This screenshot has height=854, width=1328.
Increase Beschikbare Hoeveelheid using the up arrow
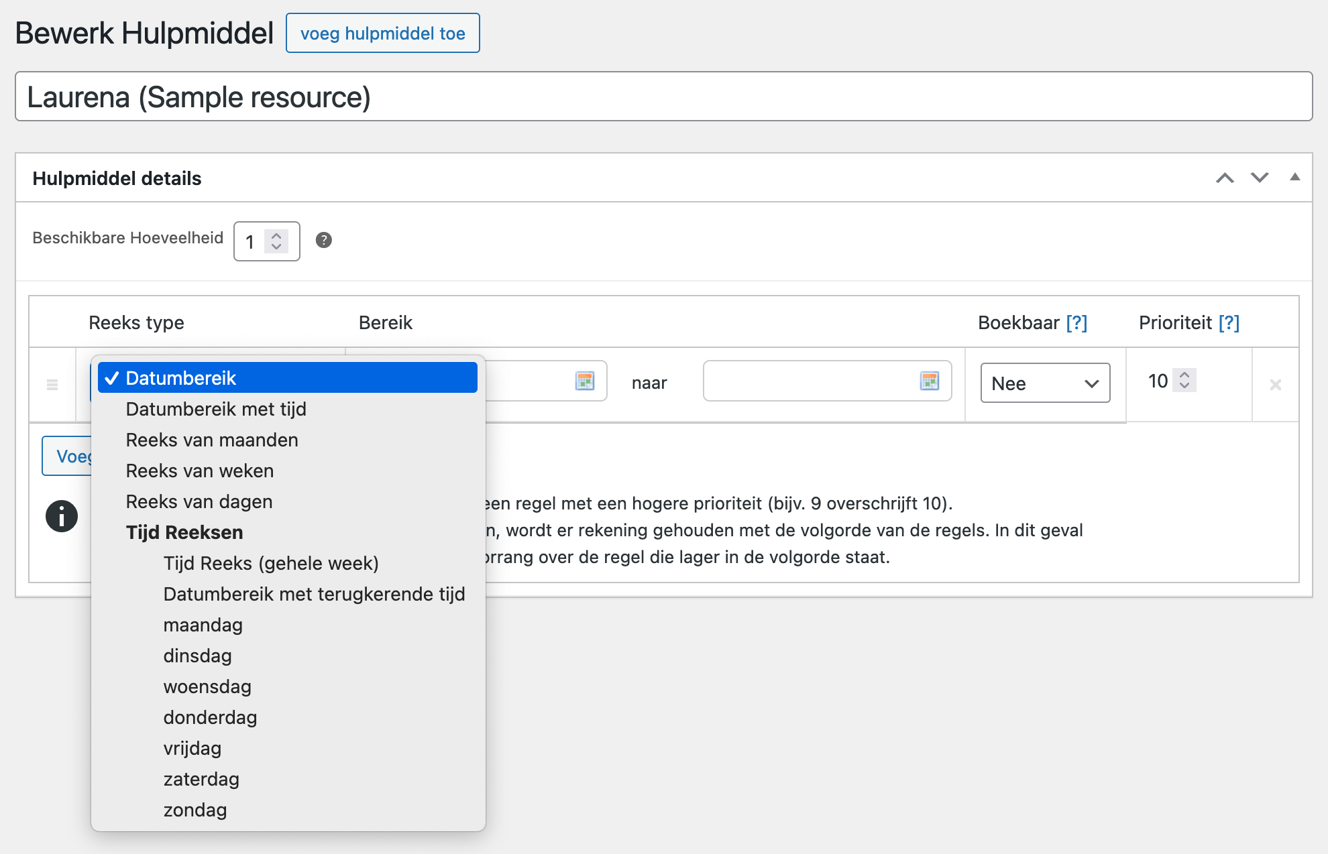(x=276, y=235)
